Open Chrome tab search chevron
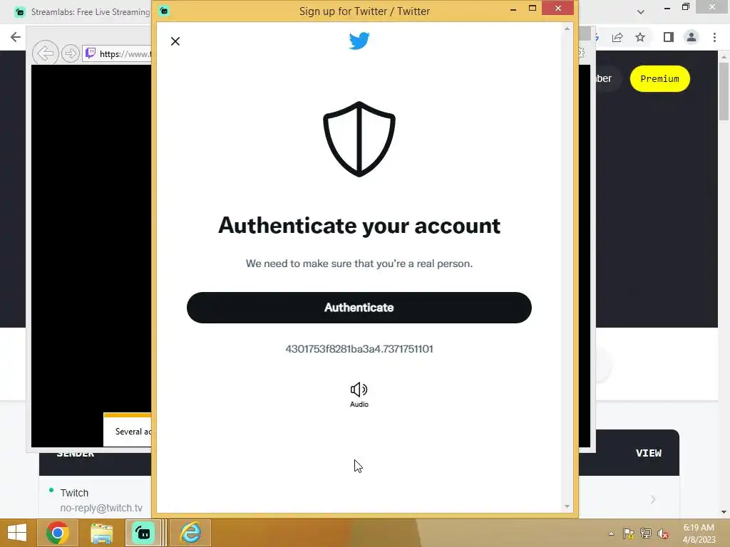The height and width of the screenshot is (547, 730). (x=641, y=11)
